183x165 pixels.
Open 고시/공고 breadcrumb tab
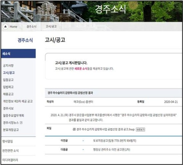tap(51, 26)
